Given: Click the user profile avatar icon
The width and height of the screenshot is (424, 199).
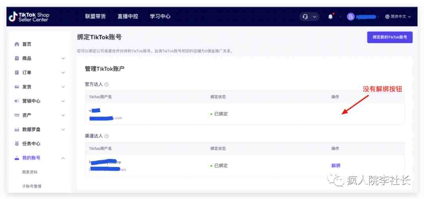Looking at the screenshot, I should [x=351, y=17].
